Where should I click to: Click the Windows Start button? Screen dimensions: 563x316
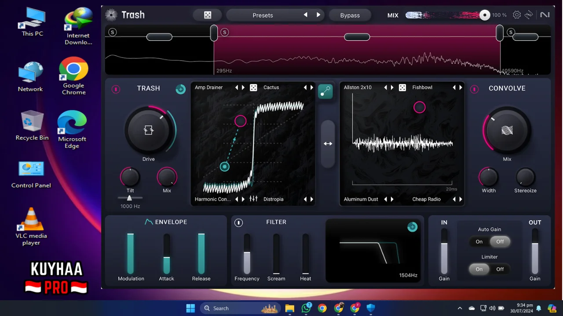[190, 308]
